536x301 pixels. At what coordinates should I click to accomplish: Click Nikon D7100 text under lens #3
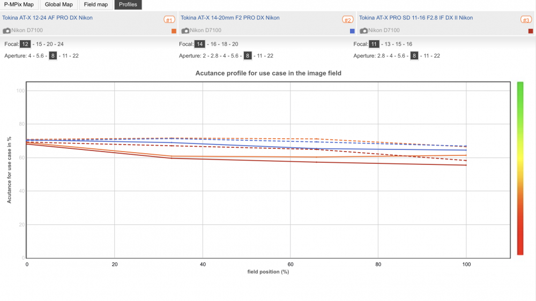click(384, 31)
